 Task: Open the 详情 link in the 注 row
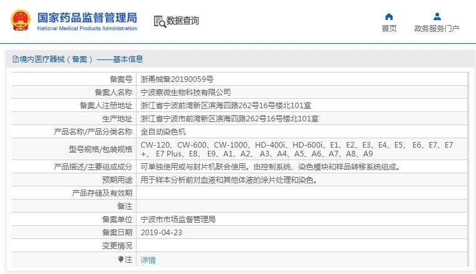click(148, 260)
